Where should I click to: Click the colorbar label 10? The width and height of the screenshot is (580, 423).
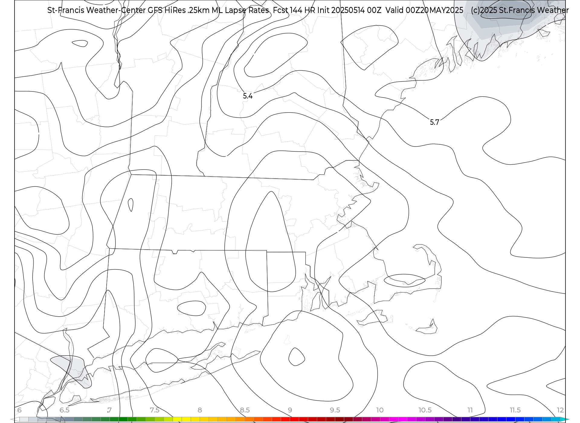point(380,410)
